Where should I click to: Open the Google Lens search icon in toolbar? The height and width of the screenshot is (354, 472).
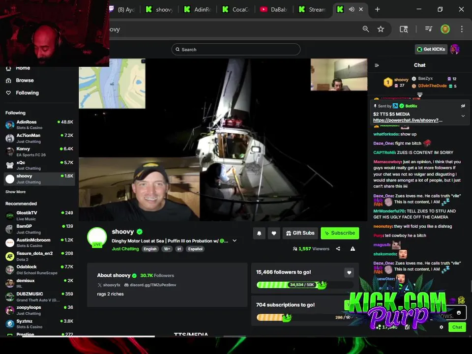click(x=404, y=29)
